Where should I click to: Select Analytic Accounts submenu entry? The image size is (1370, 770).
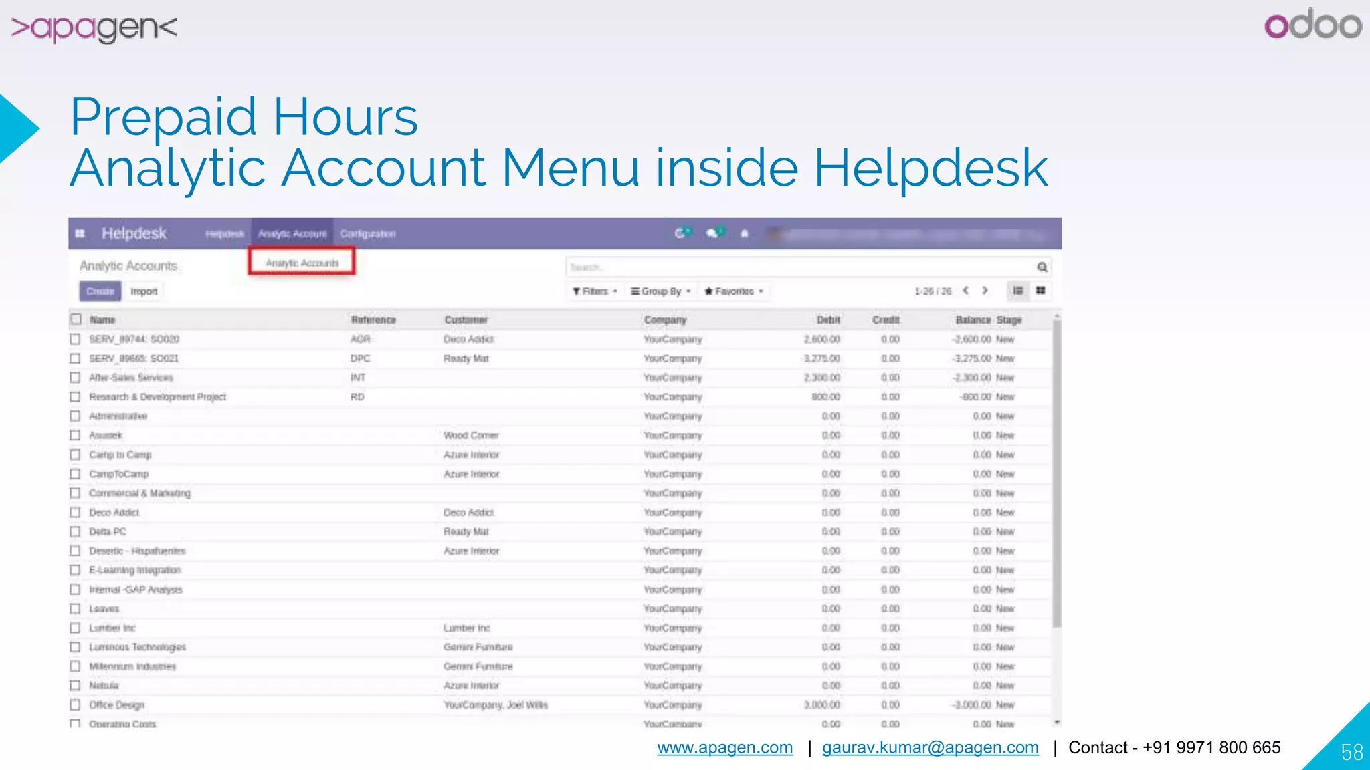coord(302,263)
